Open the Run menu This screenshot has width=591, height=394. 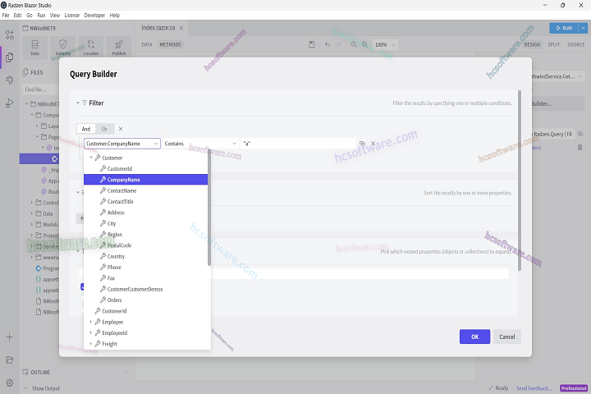pyautogui.click(x=41, y=15)
